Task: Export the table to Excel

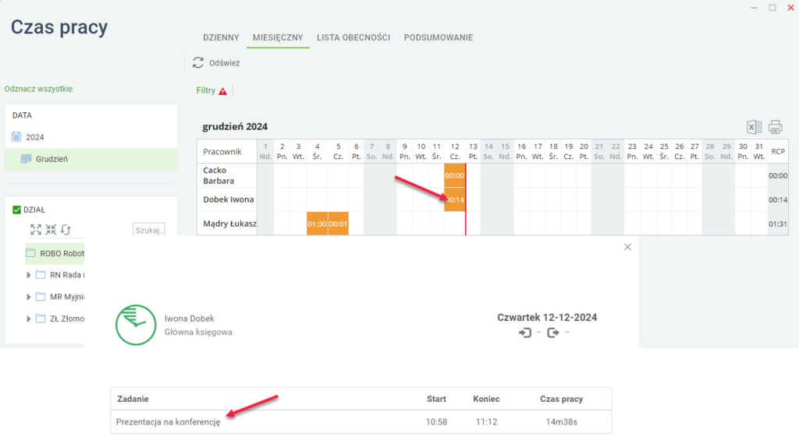Action: click(x=755, y=127)
